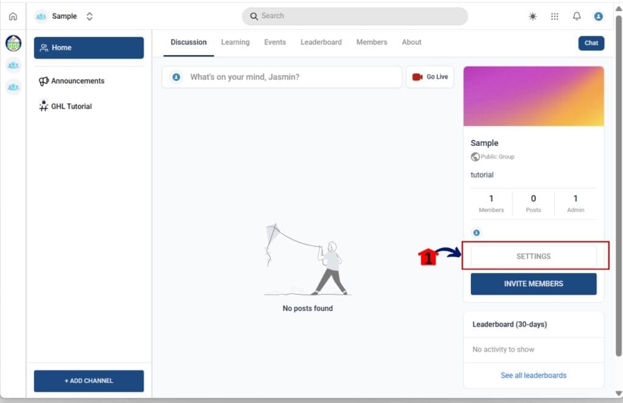The height and width of the screenshot is (403, 623).
Task: Expand the Sample group switcher arrows
Action: tap(89, 16)
